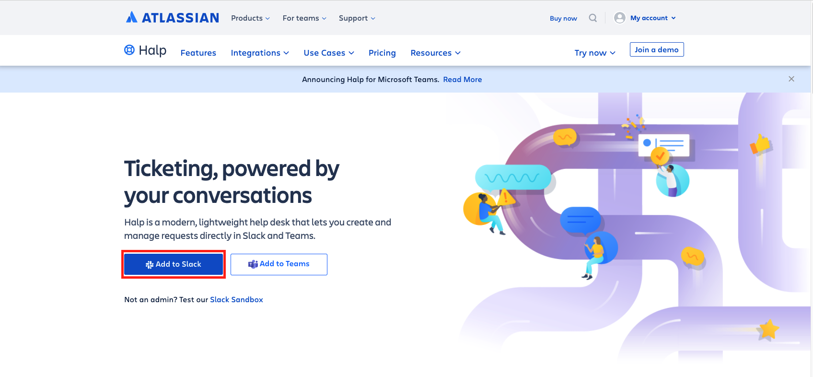Click the Halp lifebuoy logo
Viewport: 813px width, 377px height.
coord(129,50)
